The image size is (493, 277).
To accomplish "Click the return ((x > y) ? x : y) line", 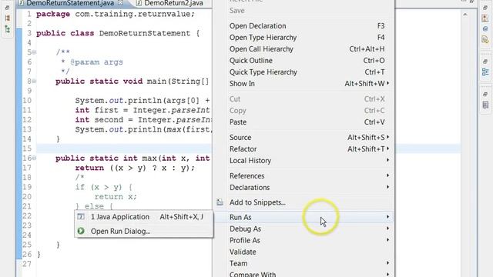I will [x=135, y=168].
